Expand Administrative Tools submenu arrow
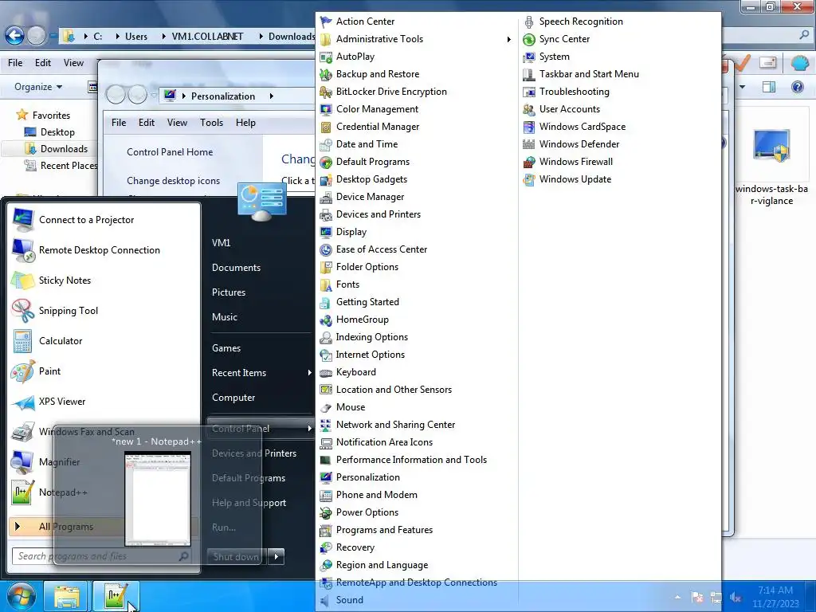The width and height of the screenshot is (816, 612). point(508,39)
